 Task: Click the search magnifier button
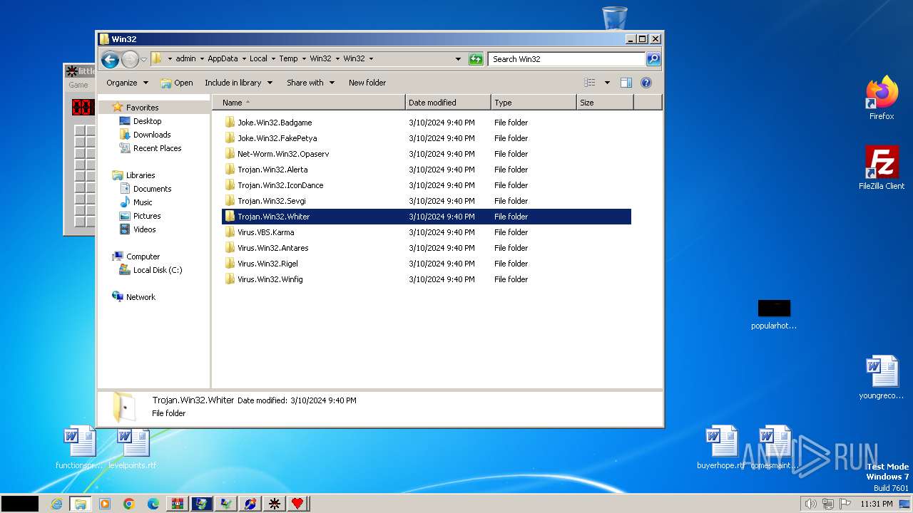(x=653, y=59)
